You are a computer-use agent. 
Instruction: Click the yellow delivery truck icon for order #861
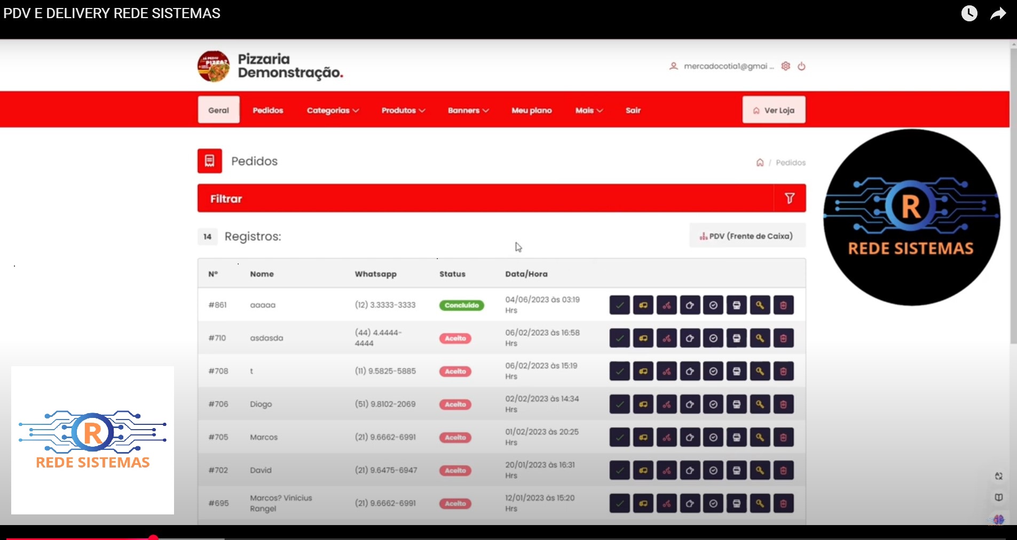[643, 305]
